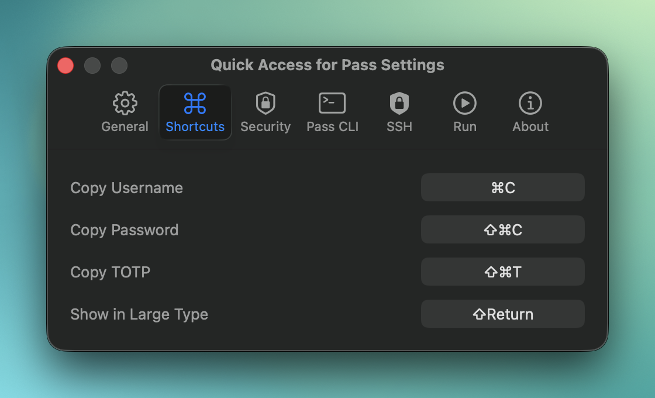Open the Security shield-lock tab

(266, 112)
